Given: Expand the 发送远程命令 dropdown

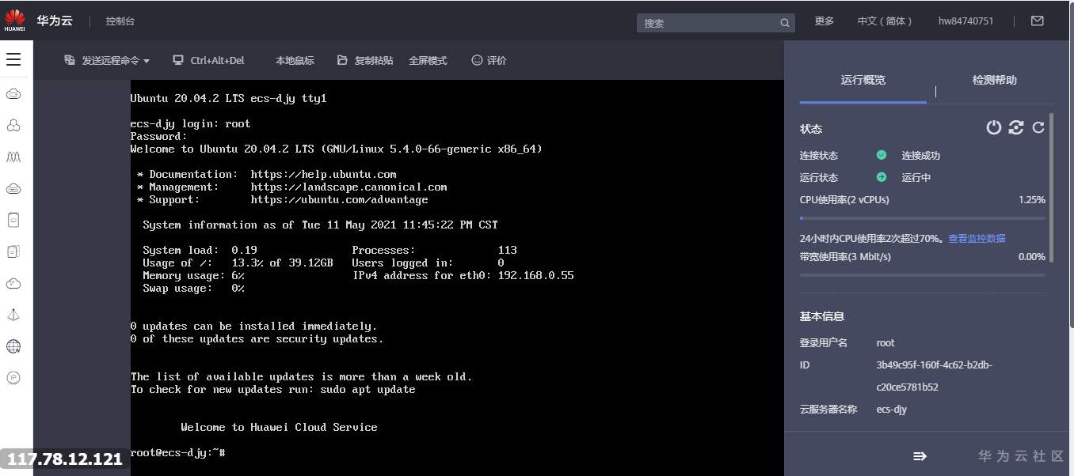Looking at the screenshot, I should (x=107, y=60).
